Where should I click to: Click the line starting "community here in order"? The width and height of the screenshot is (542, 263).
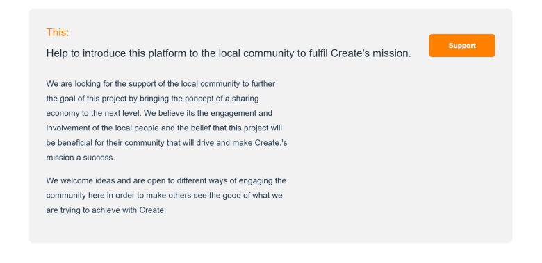pyautogui.click(x=164, y=196)
